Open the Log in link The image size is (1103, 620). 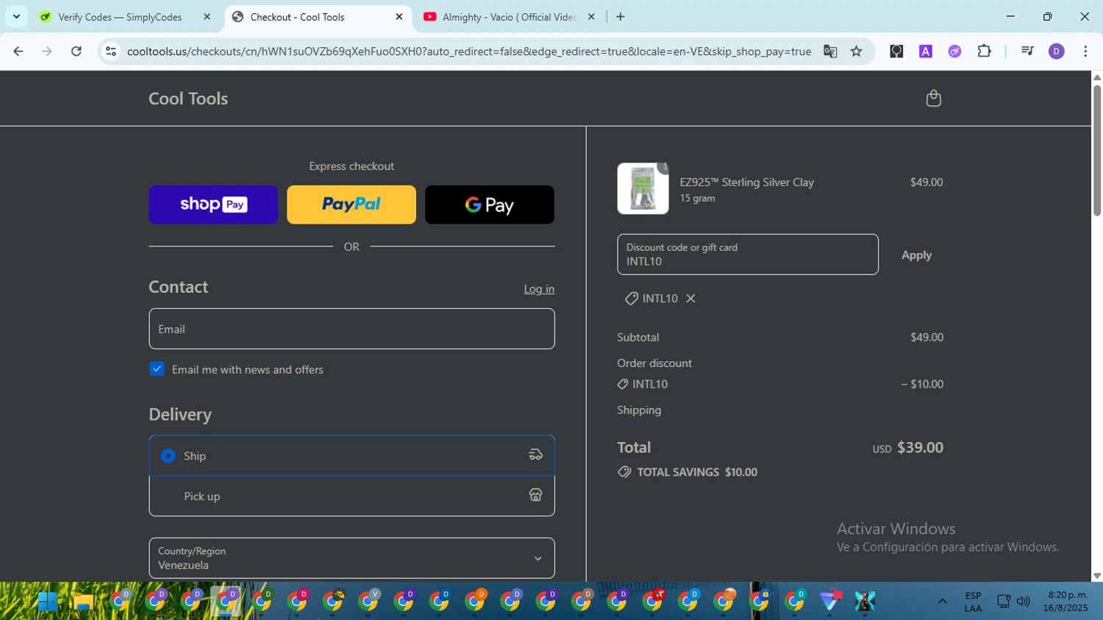(x=539, y=289)
